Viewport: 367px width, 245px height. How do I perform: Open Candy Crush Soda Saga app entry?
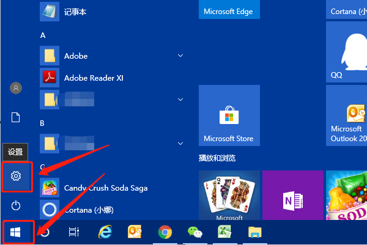(111, 188)
